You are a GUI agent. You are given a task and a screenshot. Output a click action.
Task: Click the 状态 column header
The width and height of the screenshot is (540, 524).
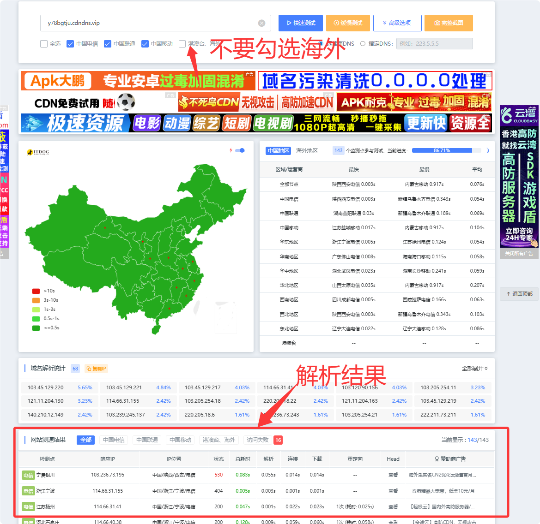218,459
